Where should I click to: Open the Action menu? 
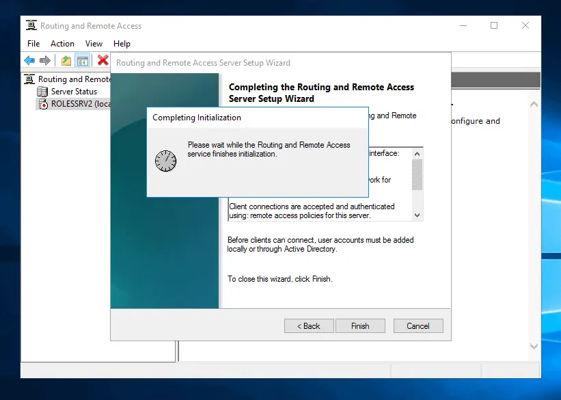tap(62, 43)
